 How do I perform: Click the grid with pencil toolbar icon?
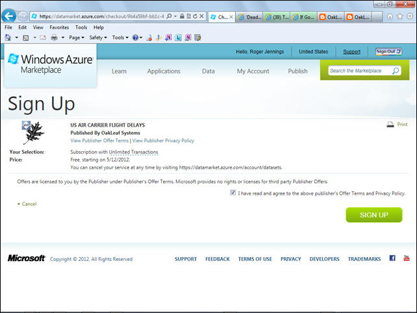[197, 38]
